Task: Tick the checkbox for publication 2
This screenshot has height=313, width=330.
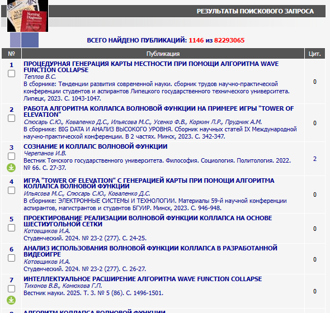Action: [x=11, y=118]
